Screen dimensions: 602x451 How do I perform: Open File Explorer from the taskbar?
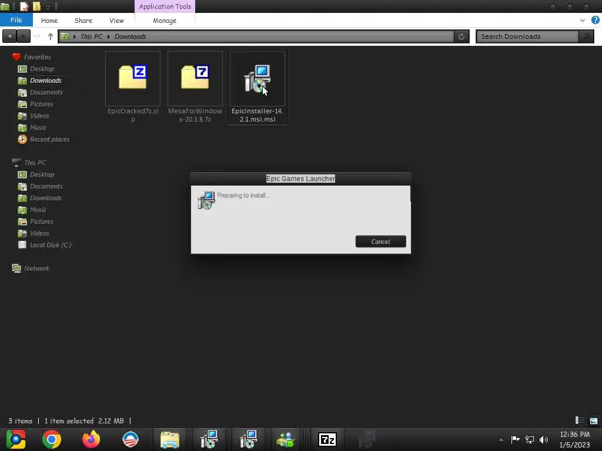[x=170, y=439]
